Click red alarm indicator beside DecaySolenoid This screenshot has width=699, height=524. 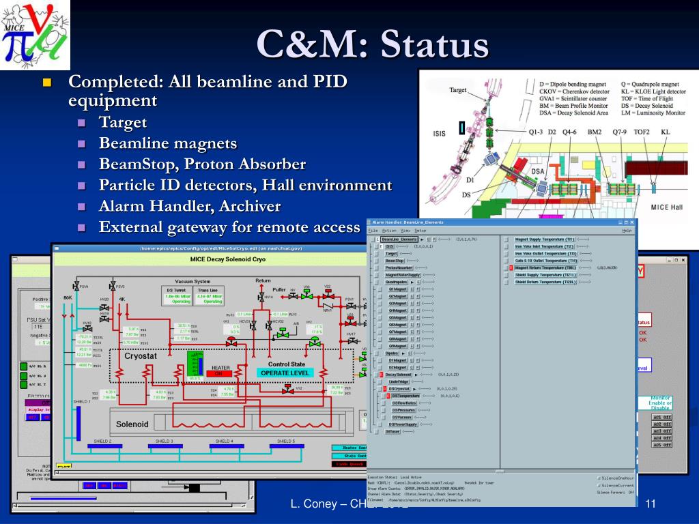click(381, 375)
